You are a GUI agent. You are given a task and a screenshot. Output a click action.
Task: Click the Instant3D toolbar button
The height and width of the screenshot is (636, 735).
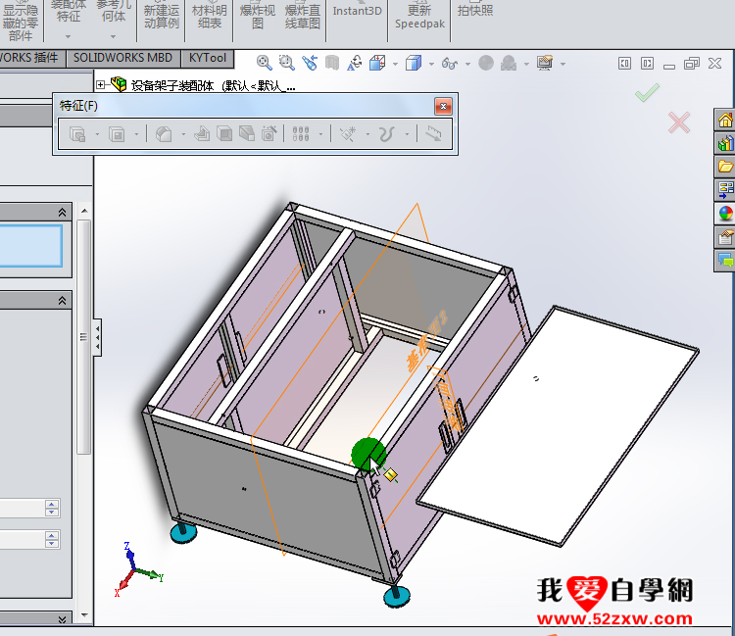point(357,12)
